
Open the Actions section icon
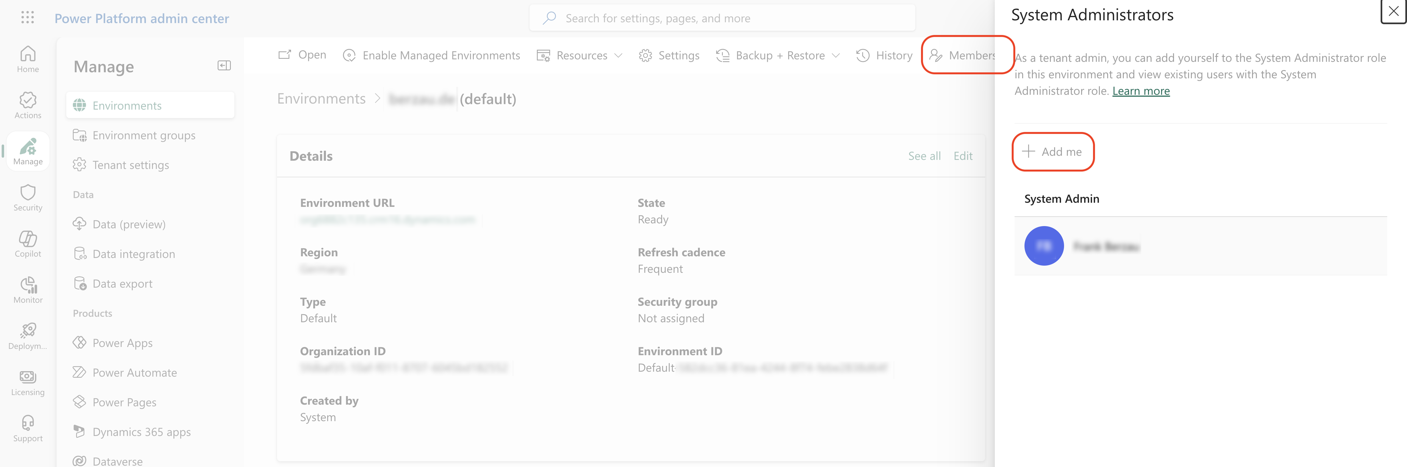coord(28,105)
